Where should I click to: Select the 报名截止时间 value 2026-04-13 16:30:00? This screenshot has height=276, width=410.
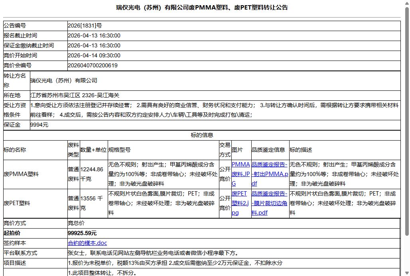94,35
